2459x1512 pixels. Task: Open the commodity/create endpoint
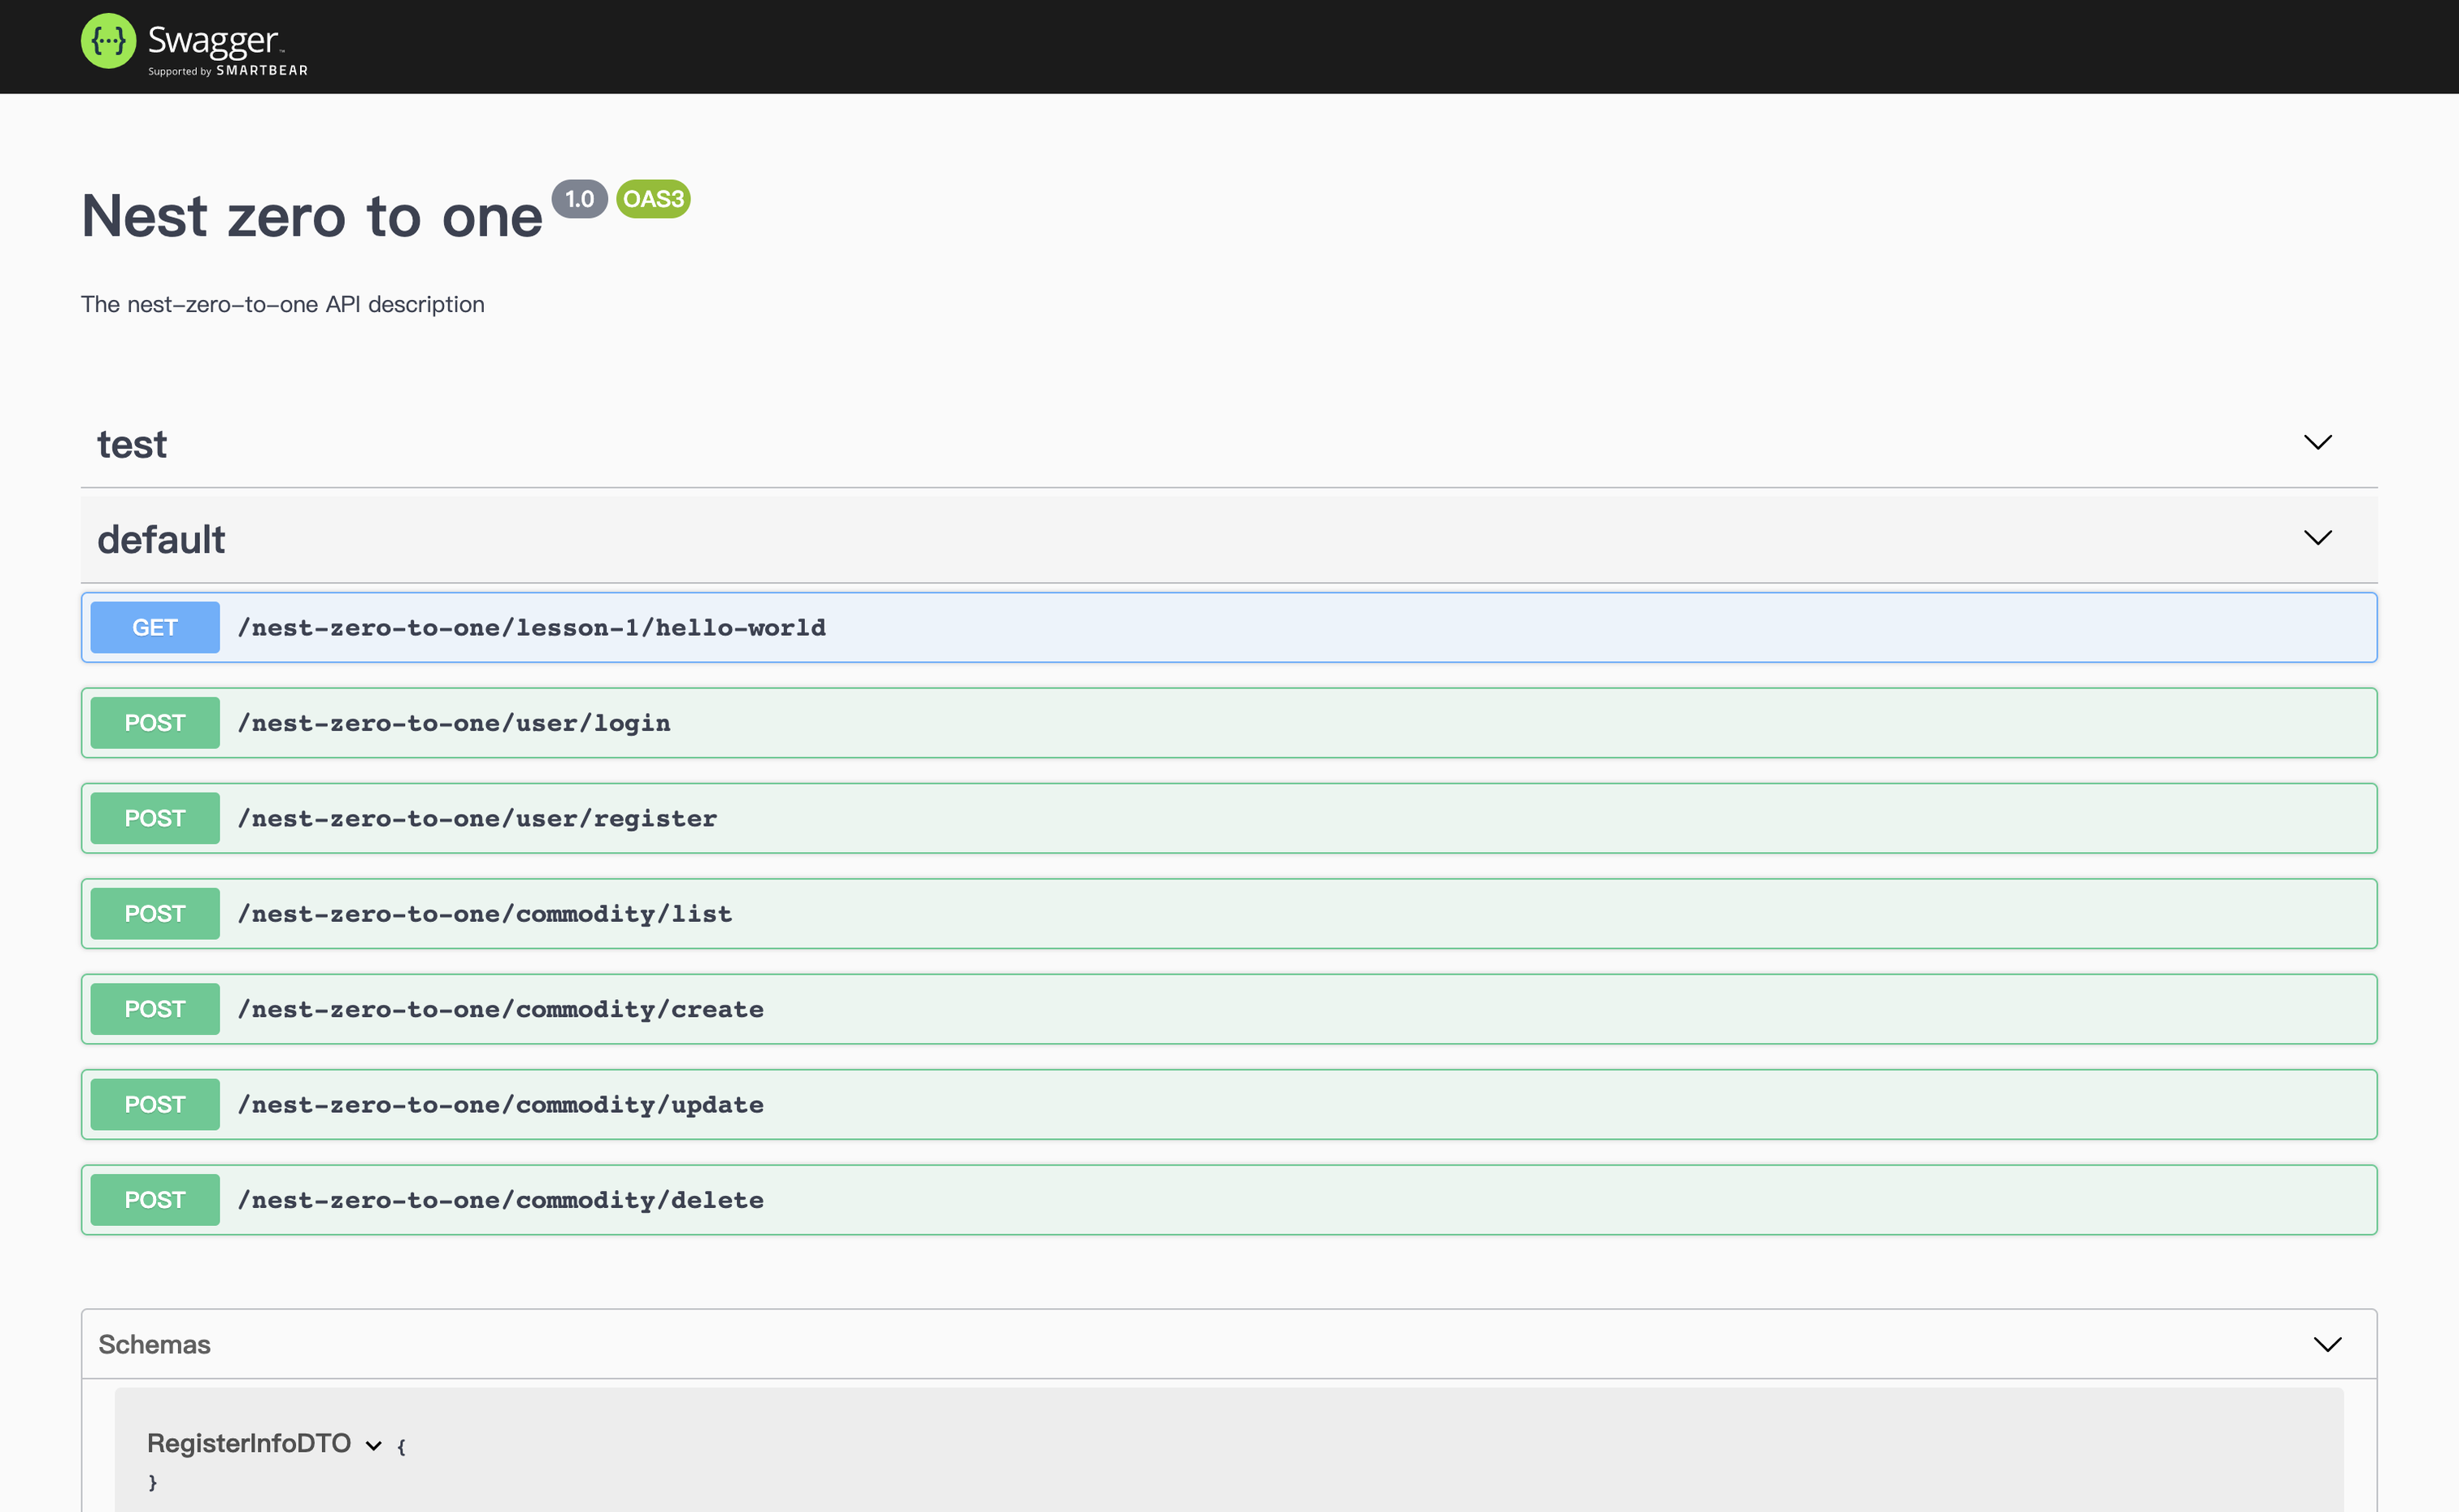point(500,1009)
